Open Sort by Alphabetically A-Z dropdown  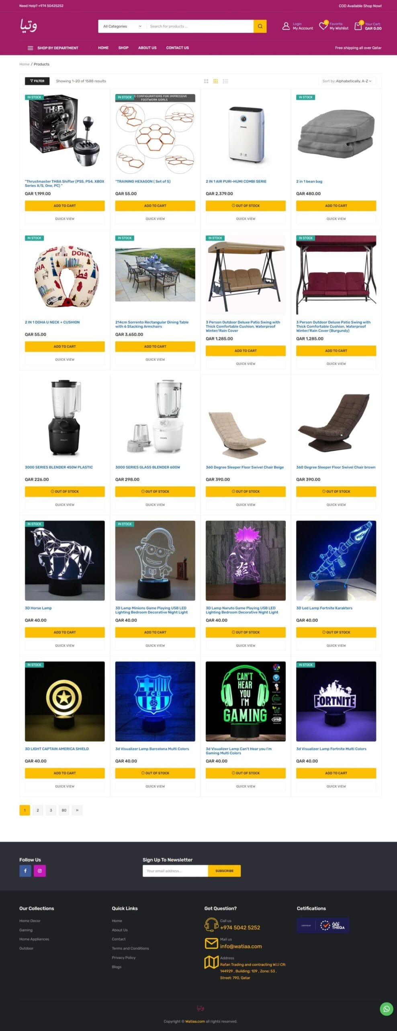(x=347, y=81)
